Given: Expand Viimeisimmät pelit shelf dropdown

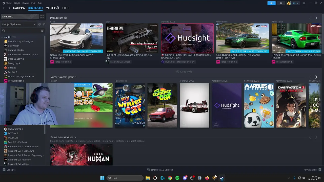Looking at the screenshot, I should [76, 77].
